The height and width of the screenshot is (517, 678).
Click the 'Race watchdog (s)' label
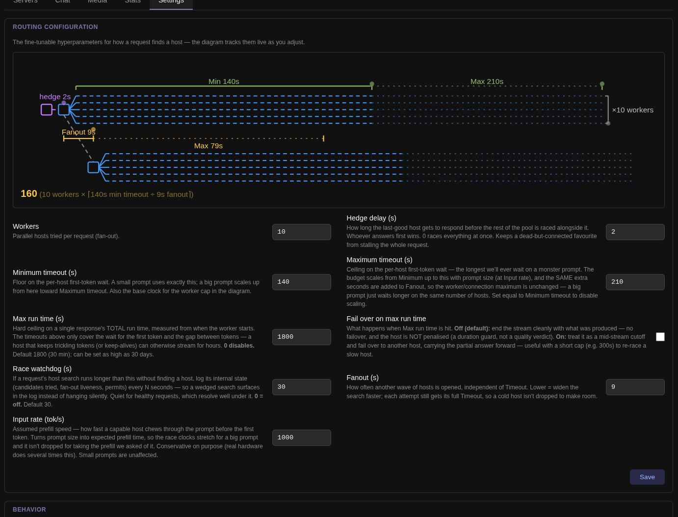42,369
